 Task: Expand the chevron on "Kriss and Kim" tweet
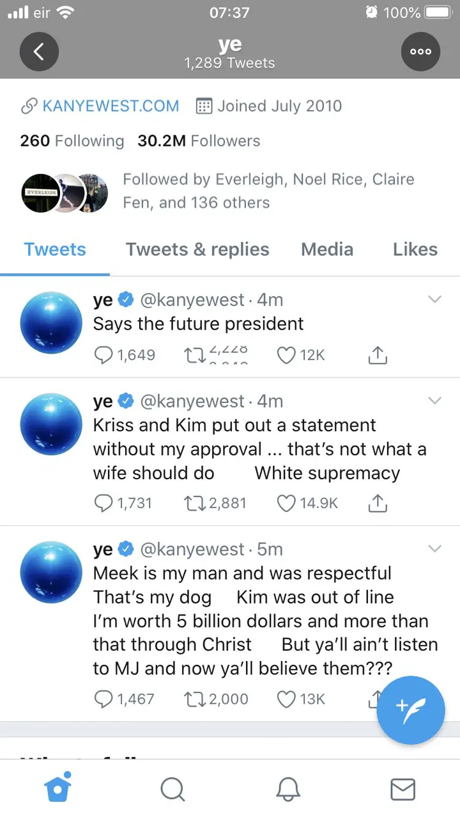[x=434, y=401]
